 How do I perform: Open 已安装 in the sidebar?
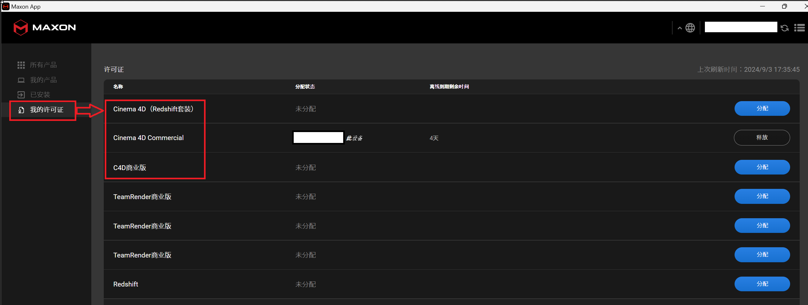tap(40, 95)
